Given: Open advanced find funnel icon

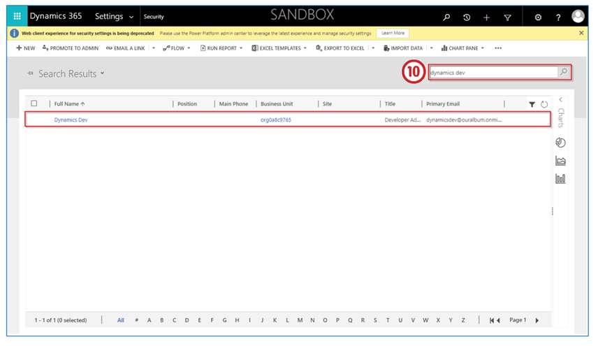Looking at the screenshot, I should [508, 17].
